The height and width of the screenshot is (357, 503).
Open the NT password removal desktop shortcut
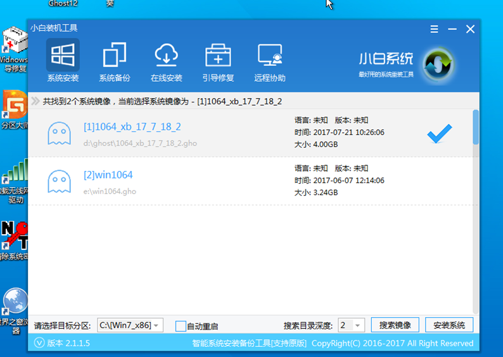pos(14,241)
